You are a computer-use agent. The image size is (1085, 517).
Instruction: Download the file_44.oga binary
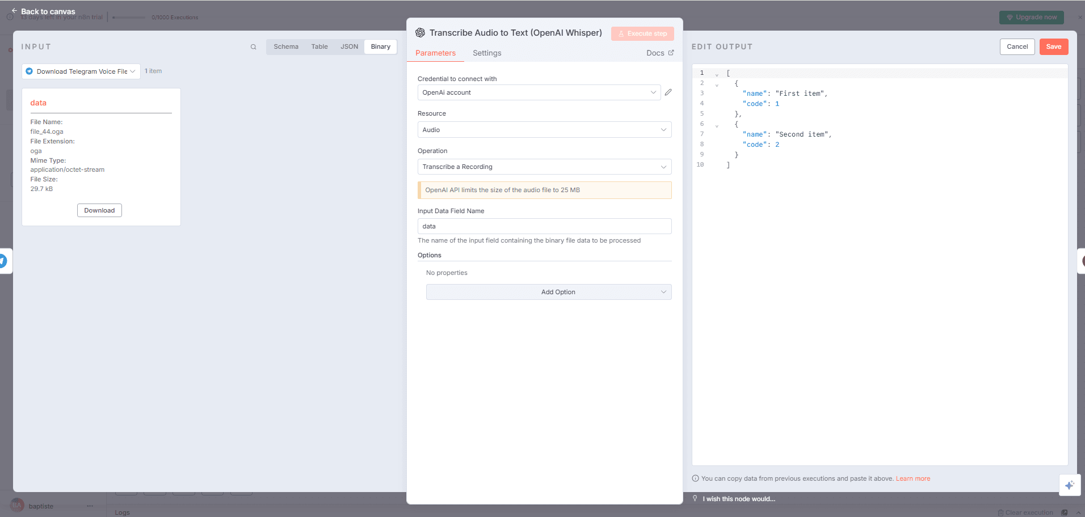click(x=99, y=210)
